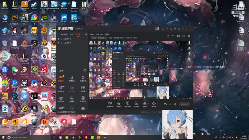Open the user avatar profile
The width and height of the screenshot is (249, 140).
157,28
